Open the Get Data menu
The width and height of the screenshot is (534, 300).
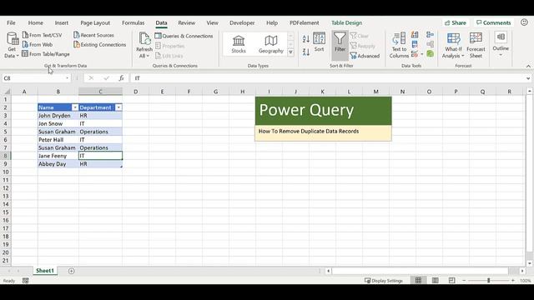[12, 45]
